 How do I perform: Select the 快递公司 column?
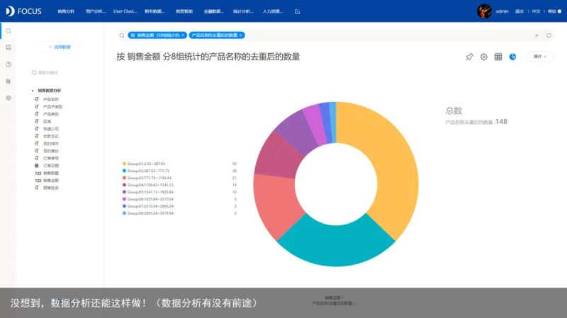[51, 129]
